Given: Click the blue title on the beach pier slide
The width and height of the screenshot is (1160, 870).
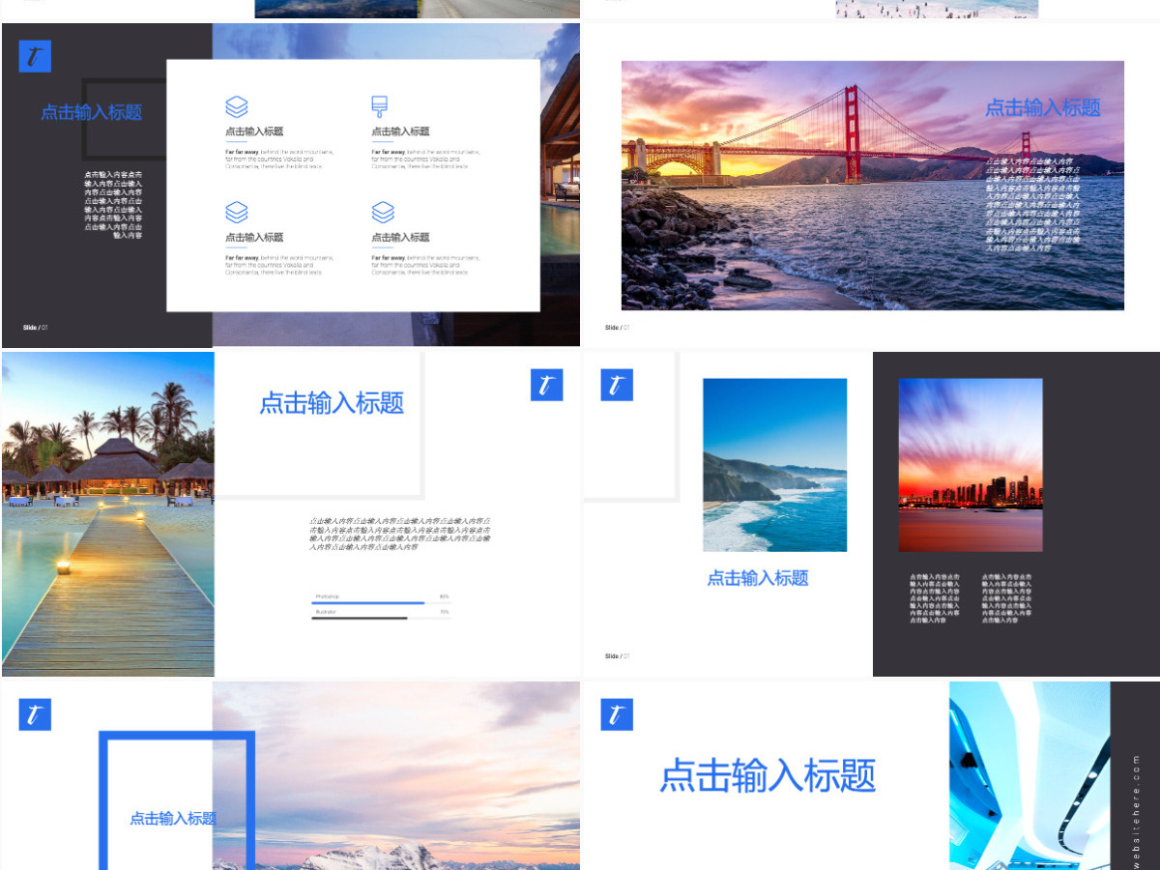Looking at the screenshot, I should (332, 402).
